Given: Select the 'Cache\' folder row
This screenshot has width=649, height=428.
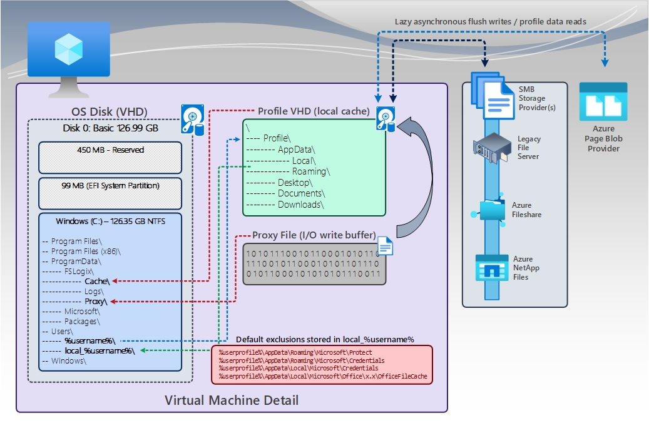Looking at the screenshot, I should pyautogui.click(x=76, y=282).
